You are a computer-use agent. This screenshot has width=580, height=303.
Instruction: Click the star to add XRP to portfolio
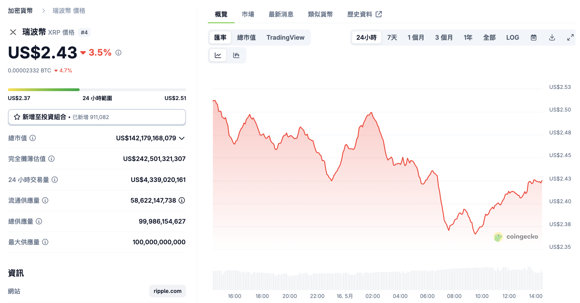(16, 117)
